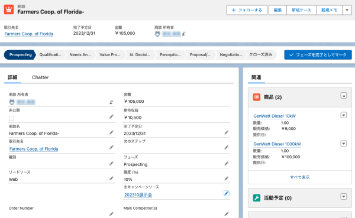Open New Case (新規ケース)
This screenshot has height=218, width=355.
[301, 10]
